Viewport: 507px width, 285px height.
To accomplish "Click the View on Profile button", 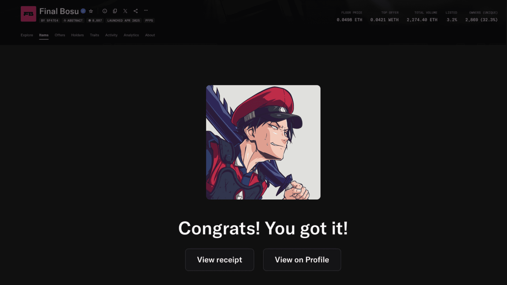I will pos(302,260).
